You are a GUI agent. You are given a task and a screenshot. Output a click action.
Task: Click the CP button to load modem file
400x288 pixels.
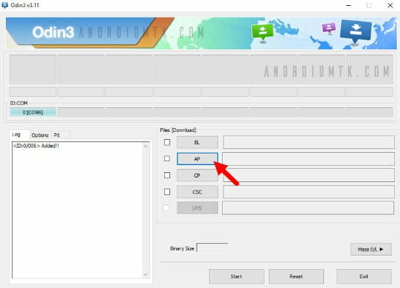point(197,176)
